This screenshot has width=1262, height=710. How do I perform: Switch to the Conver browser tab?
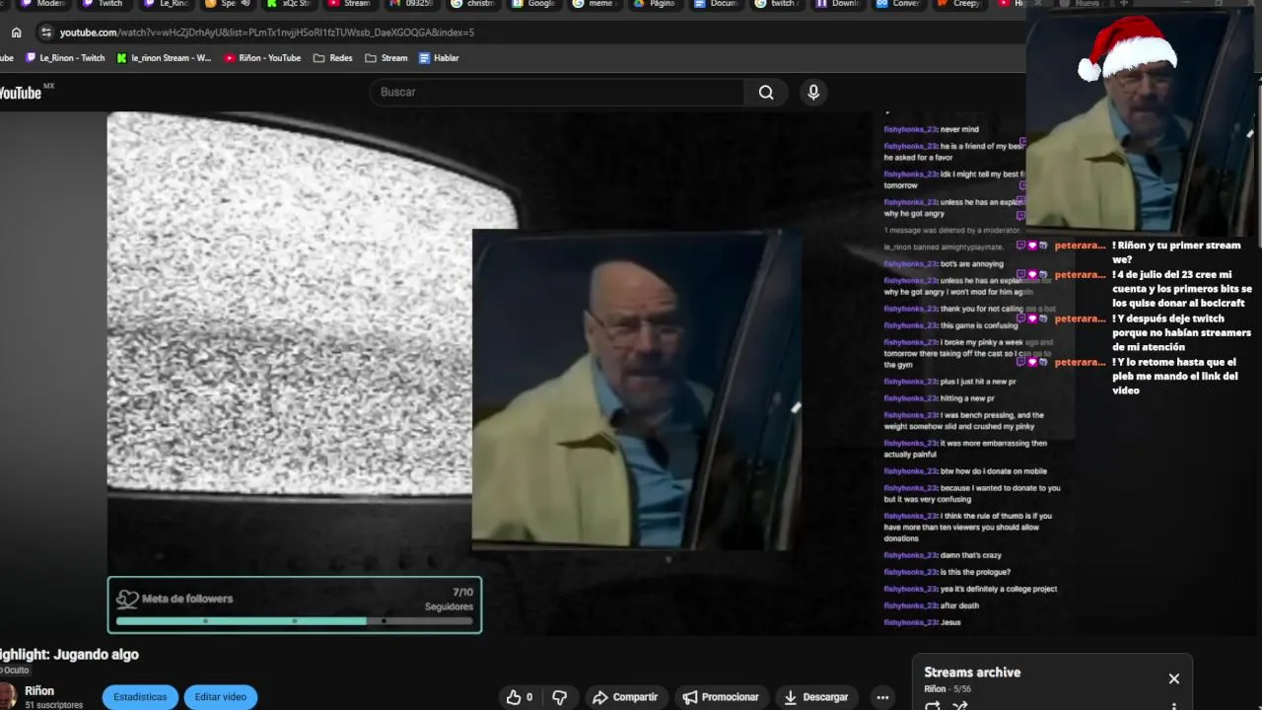900,4
